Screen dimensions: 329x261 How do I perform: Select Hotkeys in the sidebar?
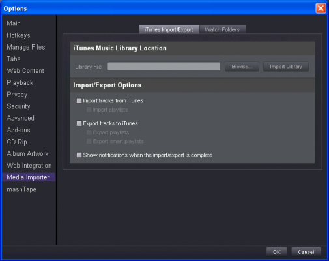[x=18, y=35]
